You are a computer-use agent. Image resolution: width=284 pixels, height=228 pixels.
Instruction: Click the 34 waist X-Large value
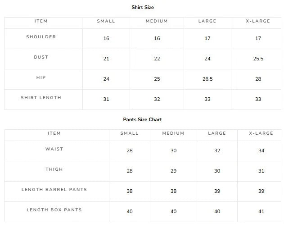click(x=261, y=151)
